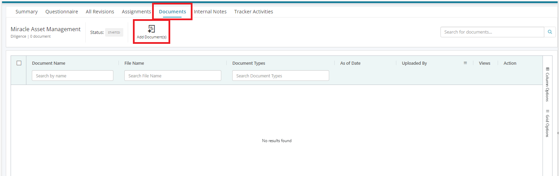Sort by Uploaded By column header

[414, 63]
